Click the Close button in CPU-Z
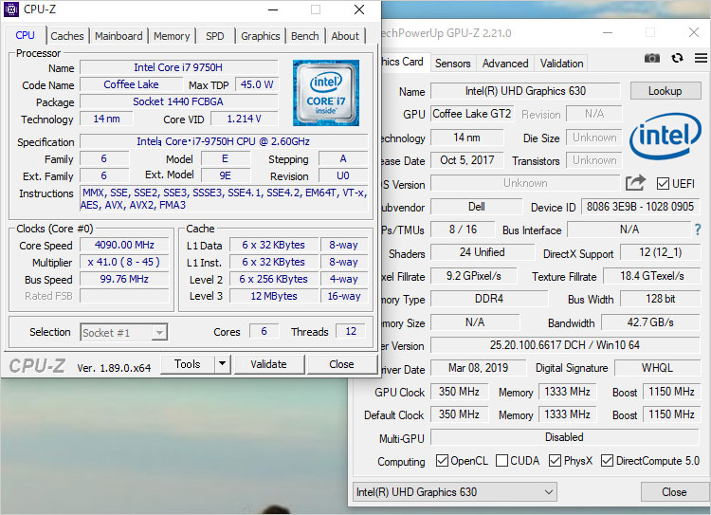This screenshot has width=711, height=515. click(341, 364)
